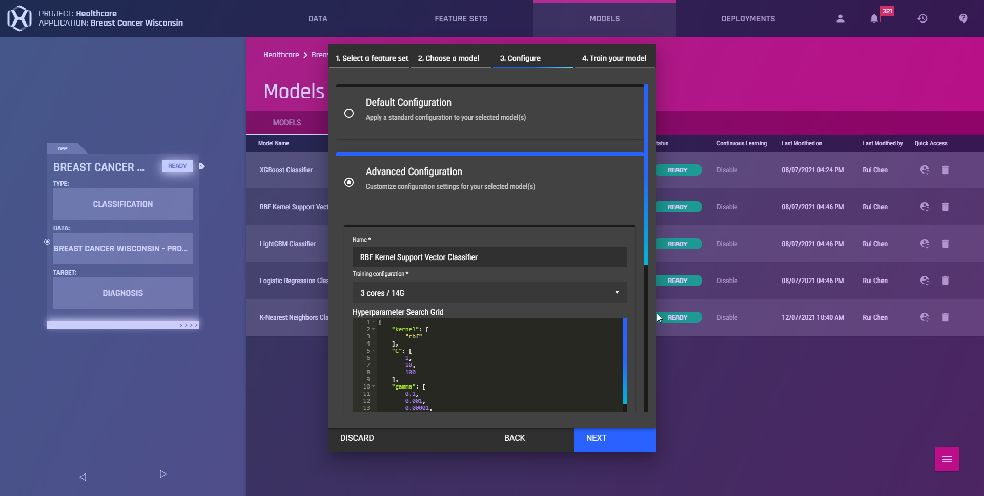Viewport: 984px width, 496px height.
Task: Click quick access icon for RBF Kernel row
Action: click(925, 207)
